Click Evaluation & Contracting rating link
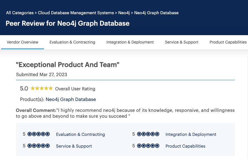Screen dimensions: 248x159 80,134
